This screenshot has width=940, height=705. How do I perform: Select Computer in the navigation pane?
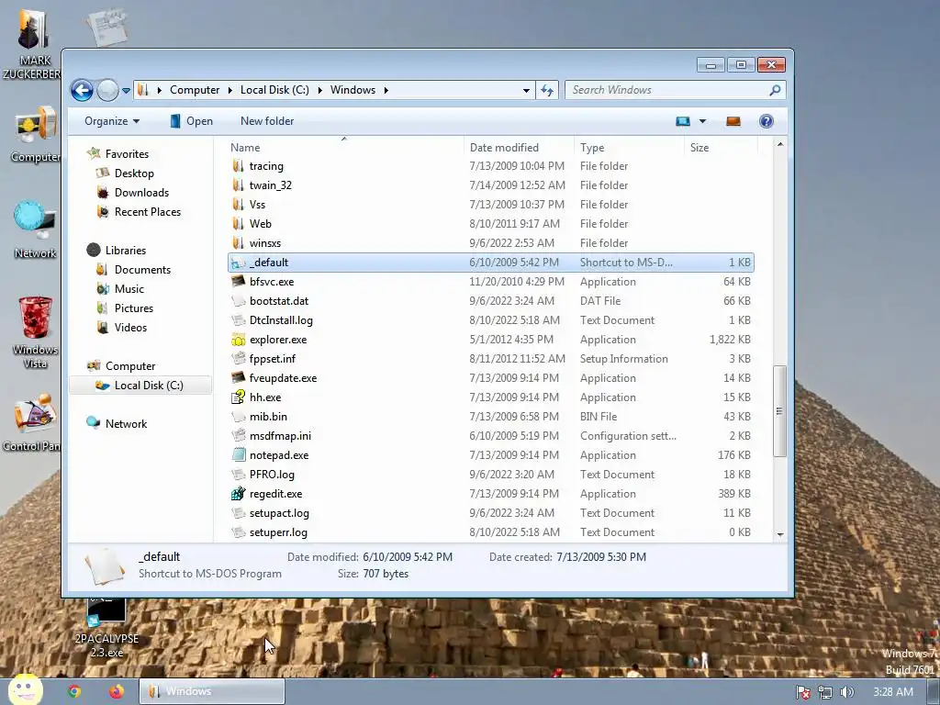[x=130, y=366]
